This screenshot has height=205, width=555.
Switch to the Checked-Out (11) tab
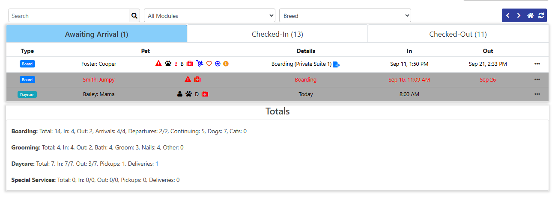(458, 34)
